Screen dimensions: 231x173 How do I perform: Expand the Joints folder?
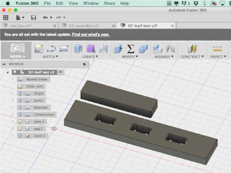(x=13, y=100)
